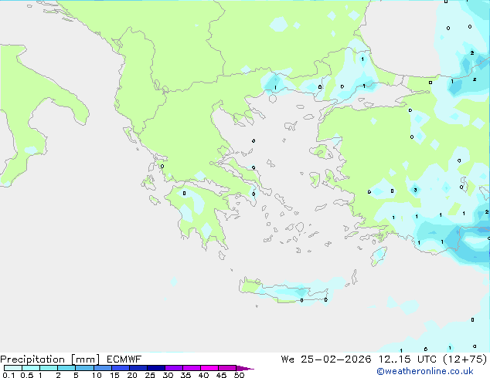The image size is (490, 378).
Task: Click the "3" precipitation value on map
Action: click(x=415, y=190)
